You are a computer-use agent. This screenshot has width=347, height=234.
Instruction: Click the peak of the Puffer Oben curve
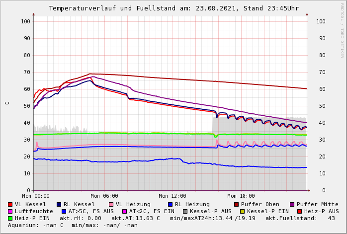pos(89,74)
